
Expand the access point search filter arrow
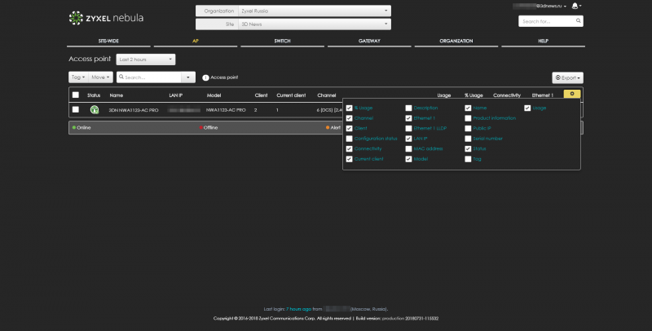click(x=188, y=77)
